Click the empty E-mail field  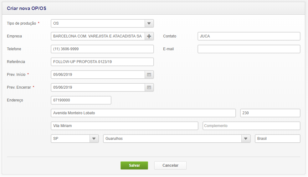(x=249, y=49)
